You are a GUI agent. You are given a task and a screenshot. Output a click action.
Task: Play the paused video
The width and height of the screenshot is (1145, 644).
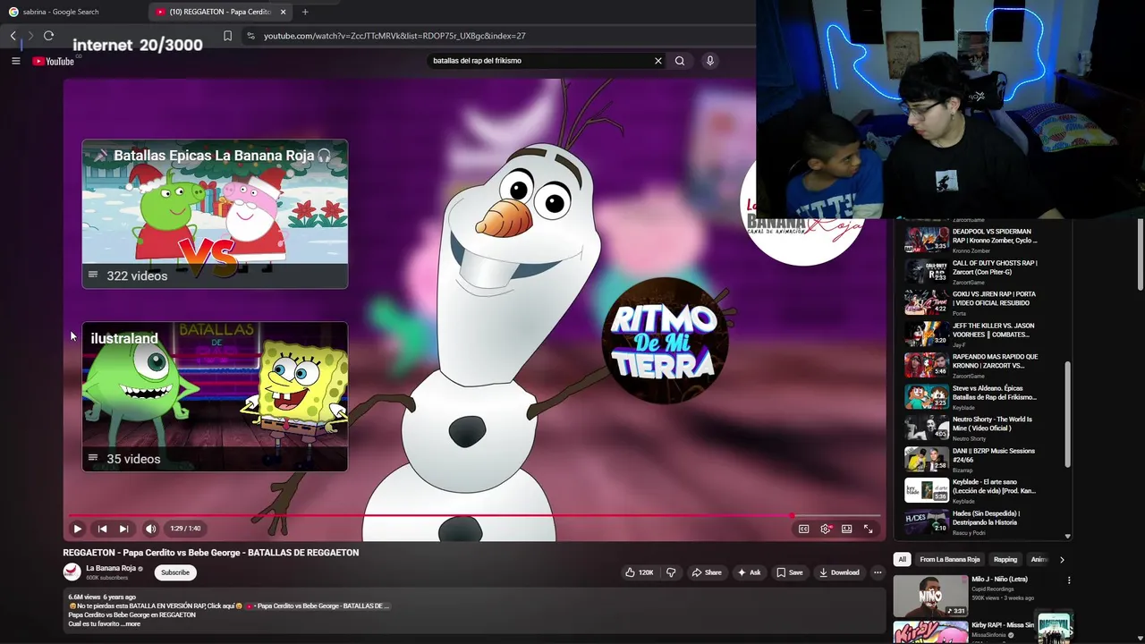tap(77, 529)
